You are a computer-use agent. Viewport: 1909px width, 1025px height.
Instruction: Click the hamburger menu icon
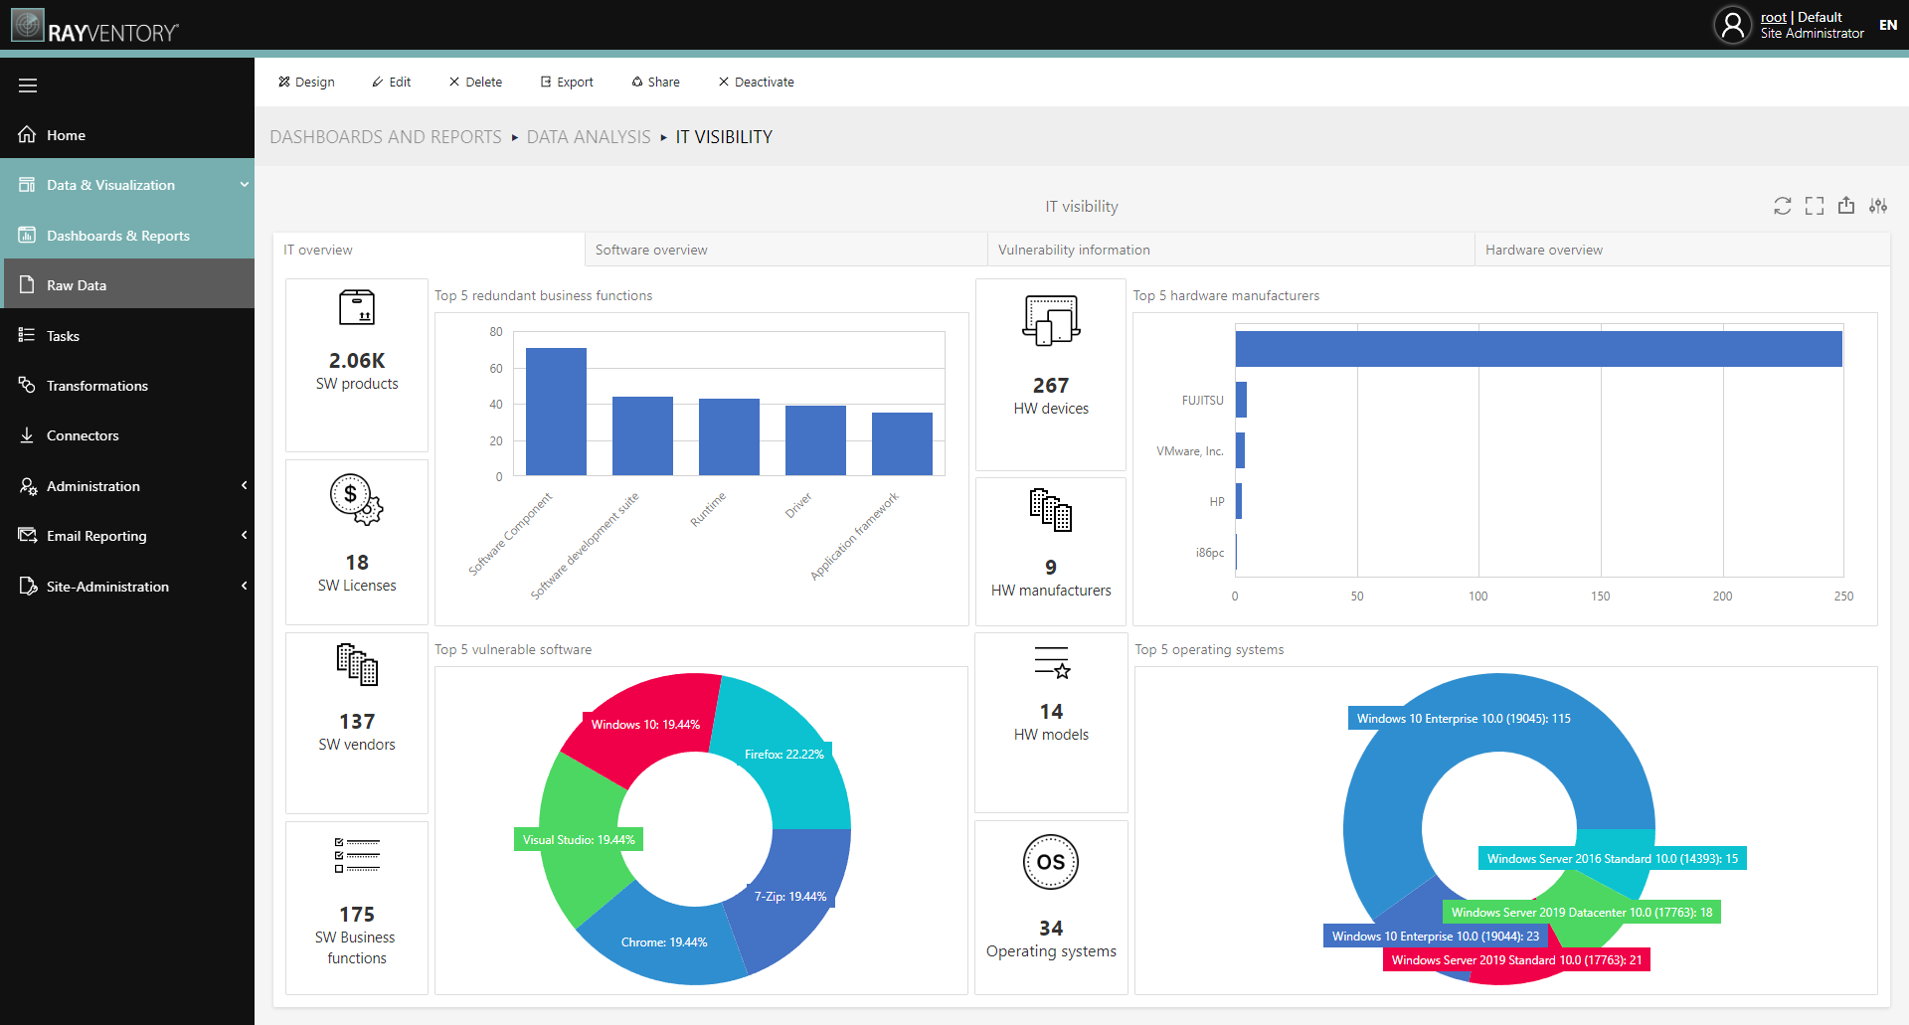click(x=28, y=85)
